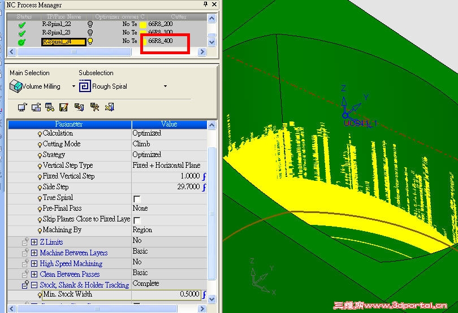
Task: Select the highlighted R-Spiral_24 procedure name
Action: [x=64, y=42]
